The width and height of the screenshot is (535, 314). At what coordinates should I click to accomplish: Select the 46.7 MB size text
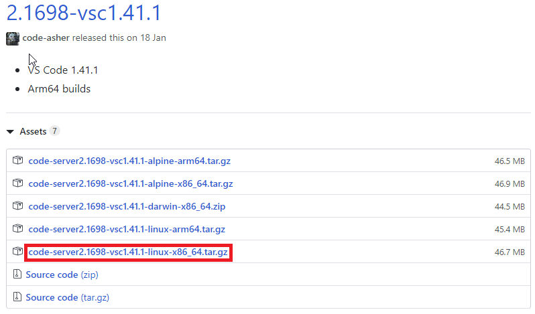[x=510, y=252]
